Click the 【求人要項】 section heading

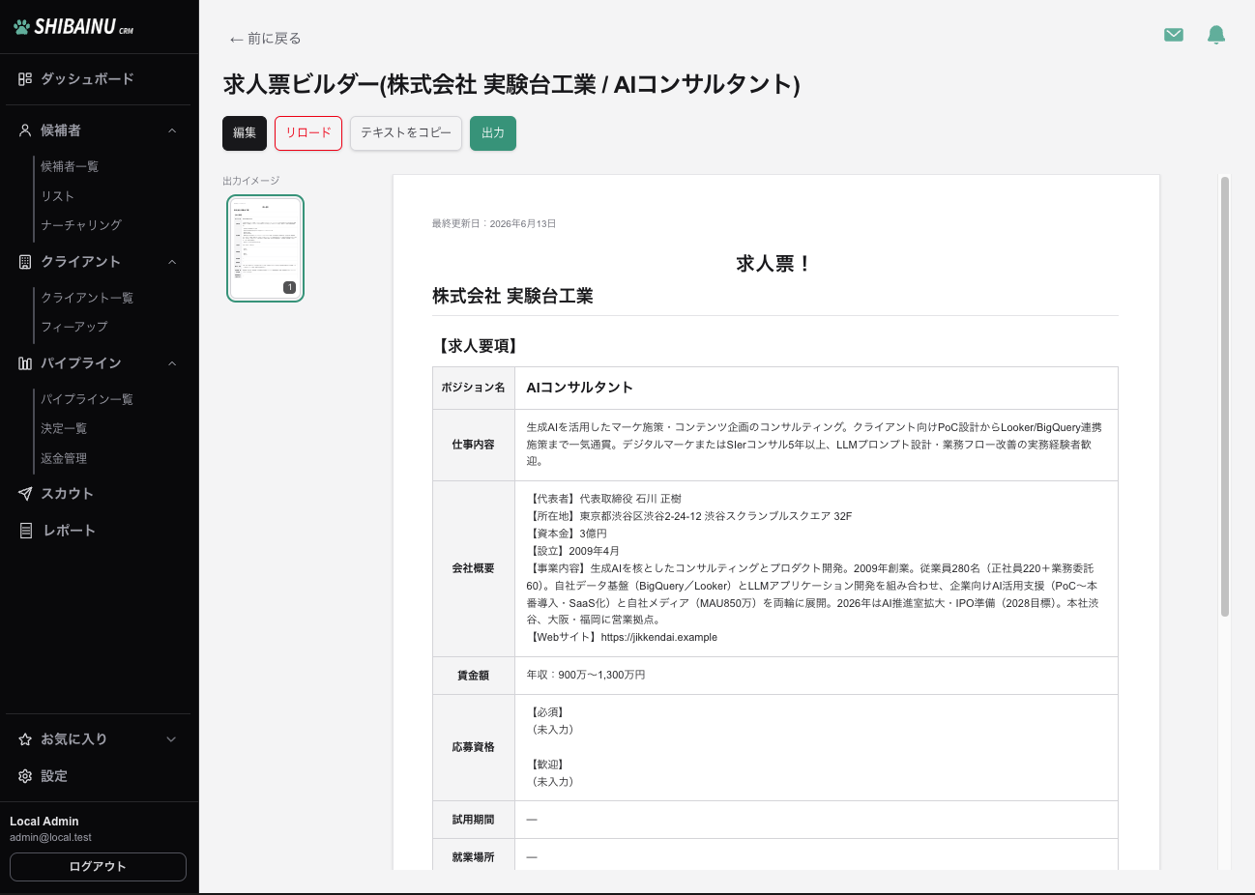click(477, 346)
